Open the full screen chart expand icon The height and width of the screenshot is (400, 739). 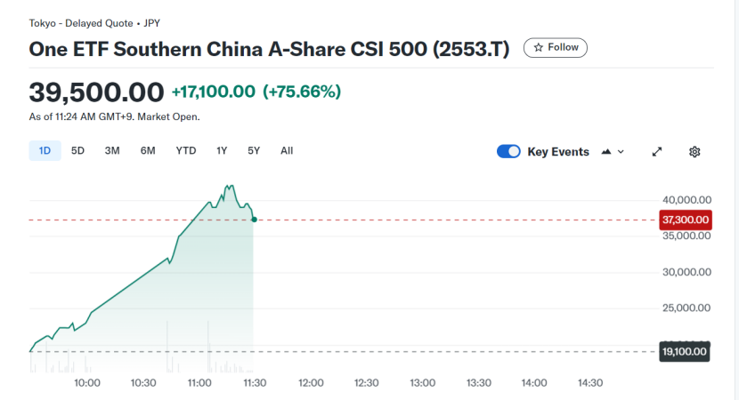(657, 151)
